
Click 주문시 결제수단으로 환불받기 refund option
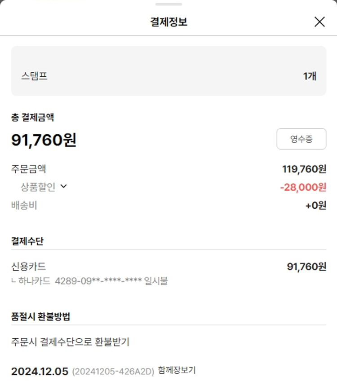pos(70,342)
